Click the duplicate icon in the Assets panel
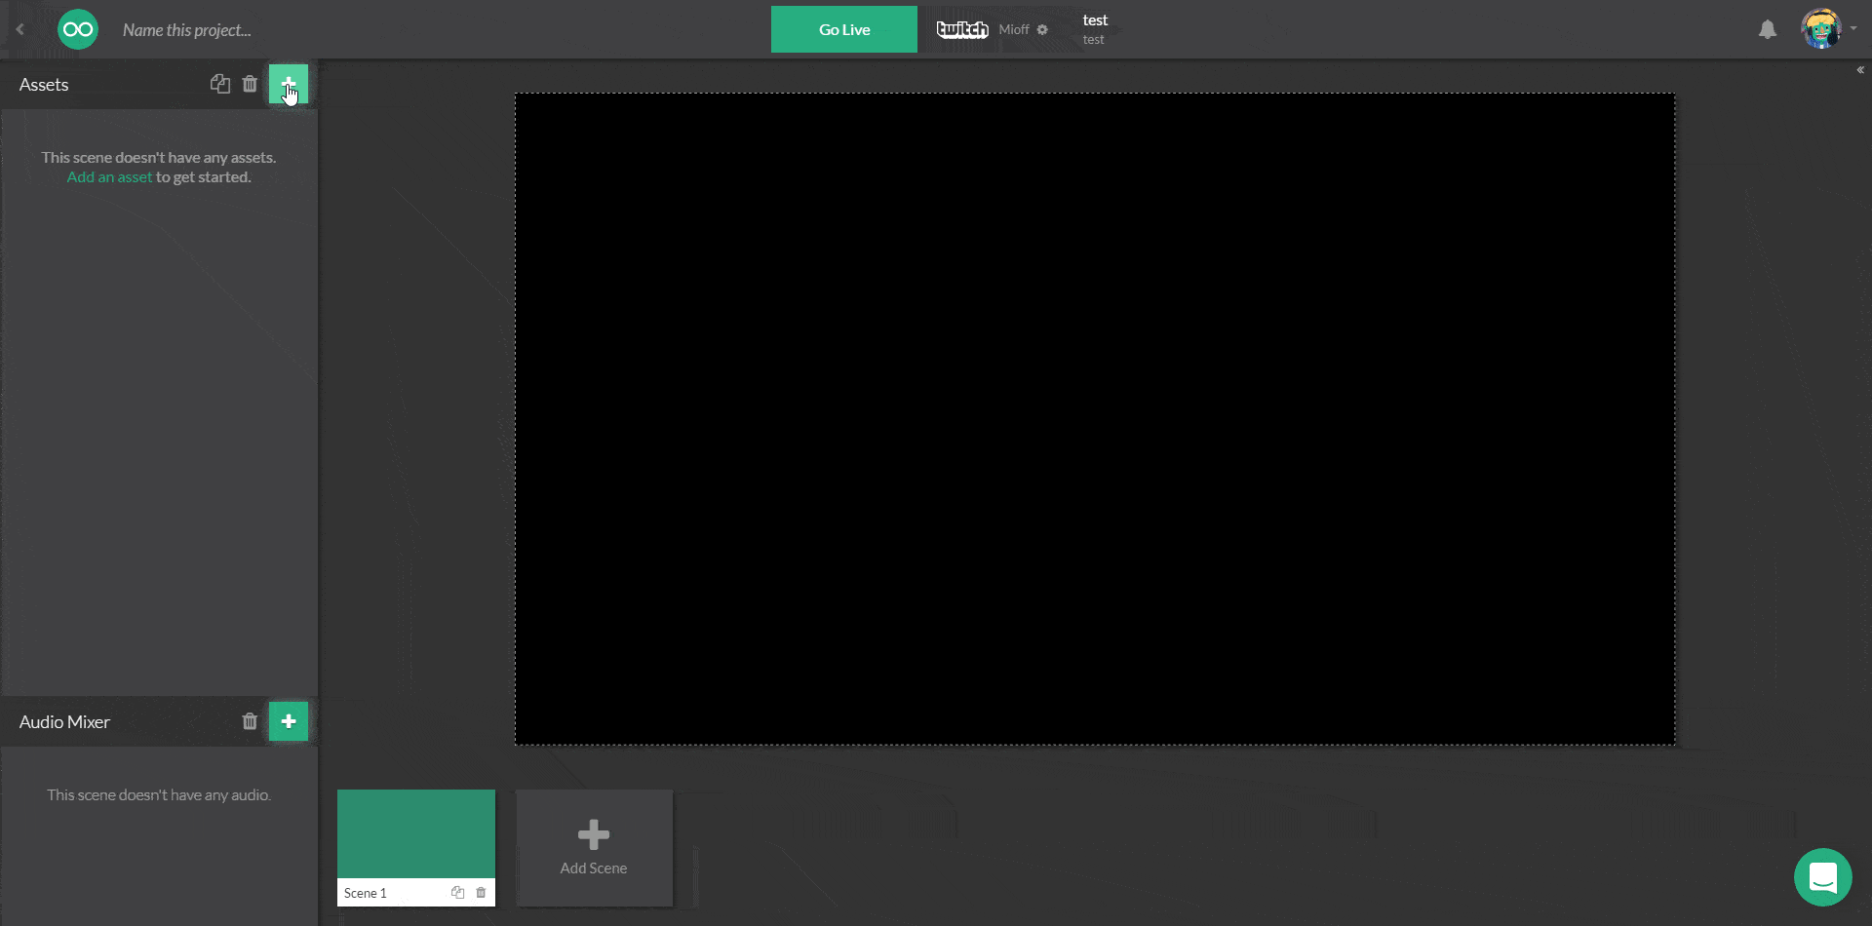Image resolution: width=1872 pixels, height=926 pixels. coord(220,84)
